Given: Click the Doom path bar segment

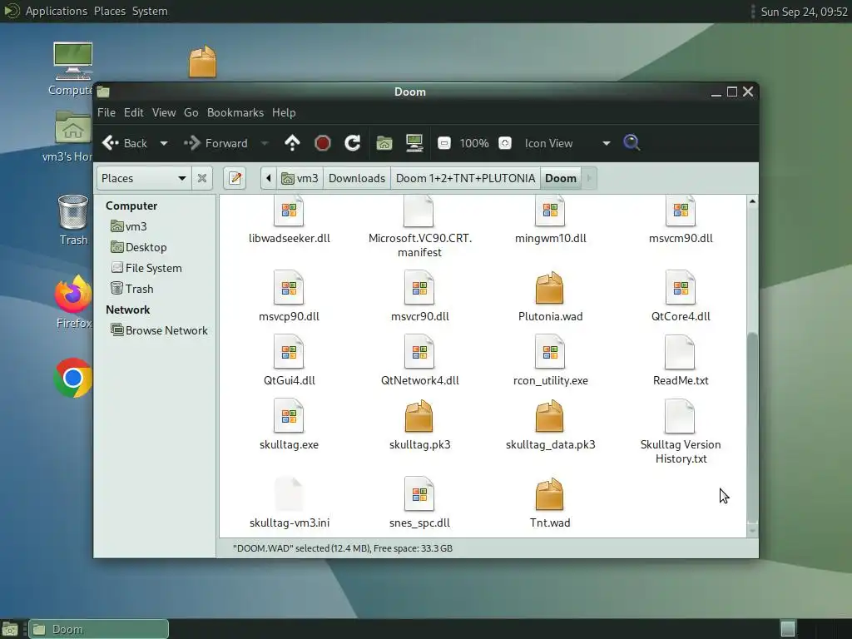Looking at the screenshot, I should [x=561, y=178].
